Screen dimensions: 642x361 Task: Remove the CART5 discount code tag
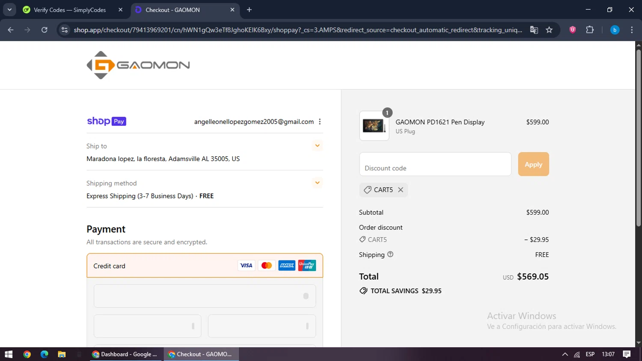tap(401, 190)
